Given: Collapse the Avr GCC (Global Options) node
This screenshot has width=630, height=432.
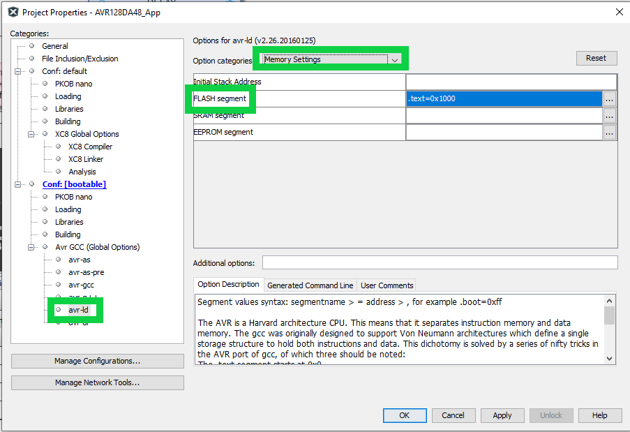Looking at the screenshot, I should (31, 247).
